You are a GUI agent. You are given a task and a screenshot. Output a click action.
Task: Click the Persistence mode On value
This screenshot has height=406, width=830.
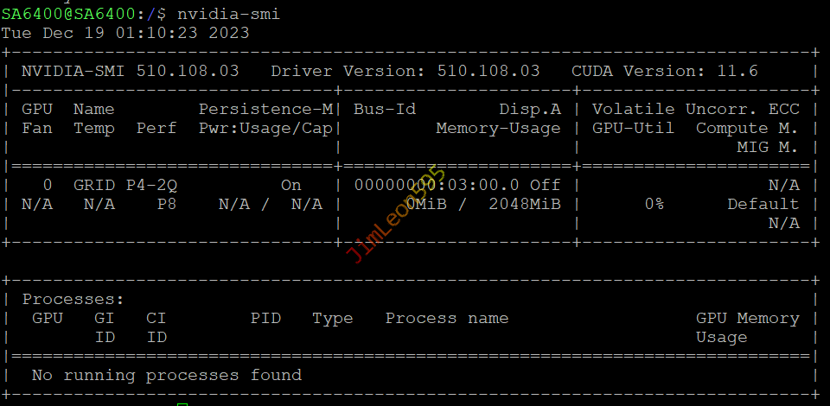(x=291, y=185)
